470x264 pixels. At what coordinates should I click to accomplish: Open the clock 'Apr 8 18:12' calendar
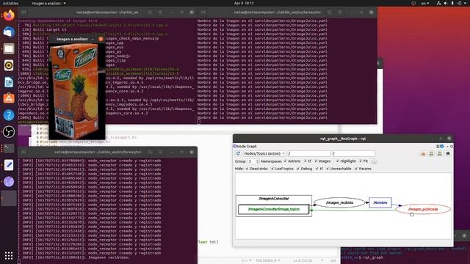(x=244, y=3)
